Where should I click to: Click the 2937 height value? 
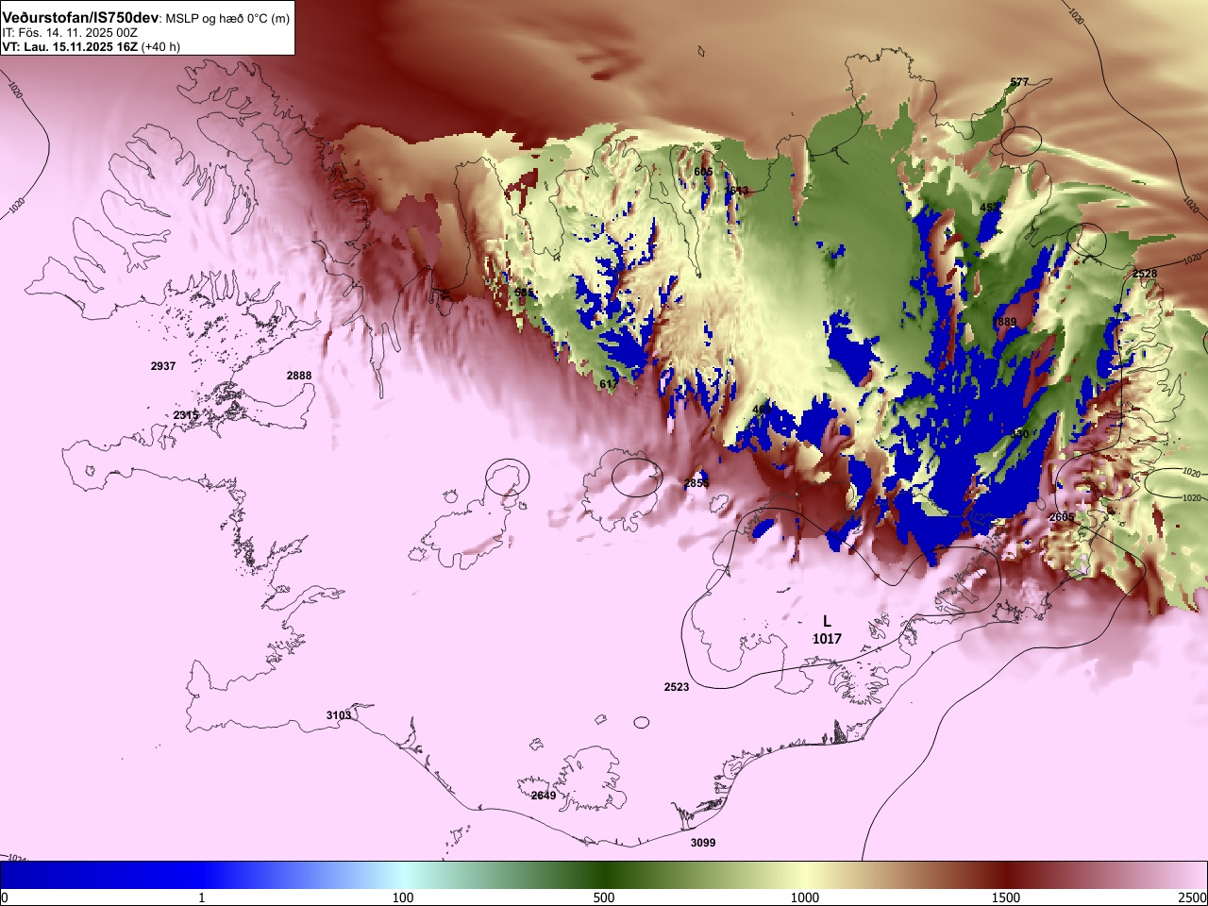[x=163, y=366]
